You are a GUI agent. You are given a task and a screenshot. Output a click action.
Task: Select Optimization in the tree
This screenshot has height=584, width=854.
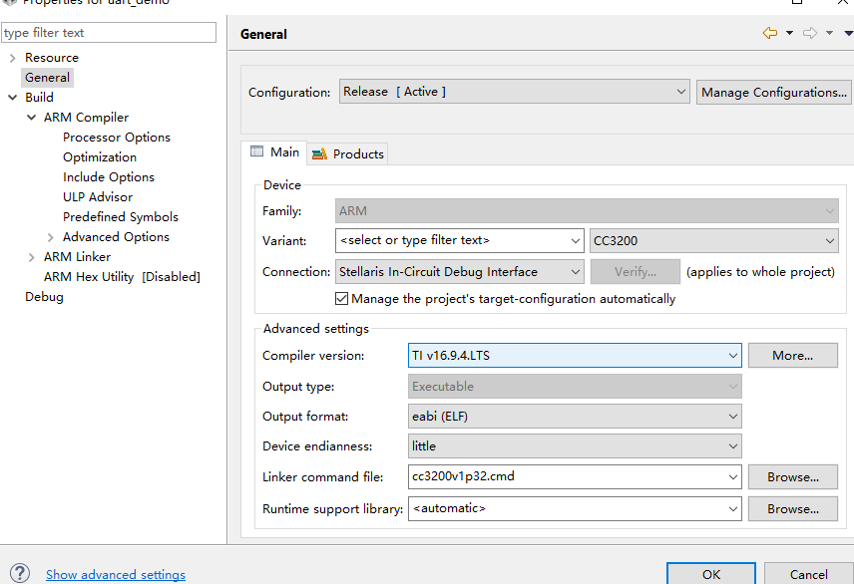pos(100,157)
